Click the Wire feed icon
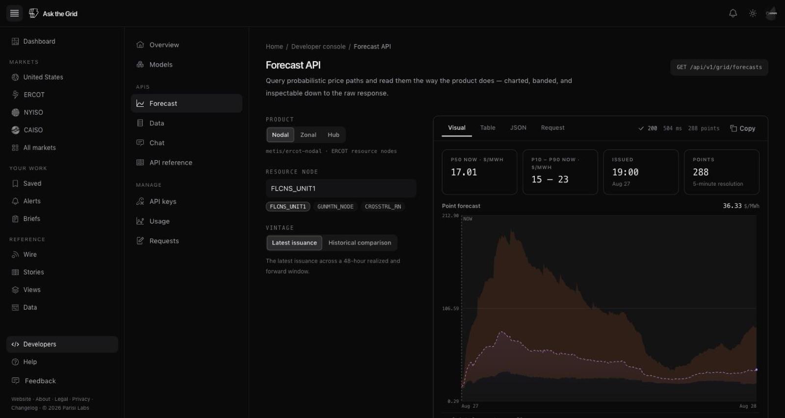The height and width of the screenshot is (418, 785). tap(15, 255)
